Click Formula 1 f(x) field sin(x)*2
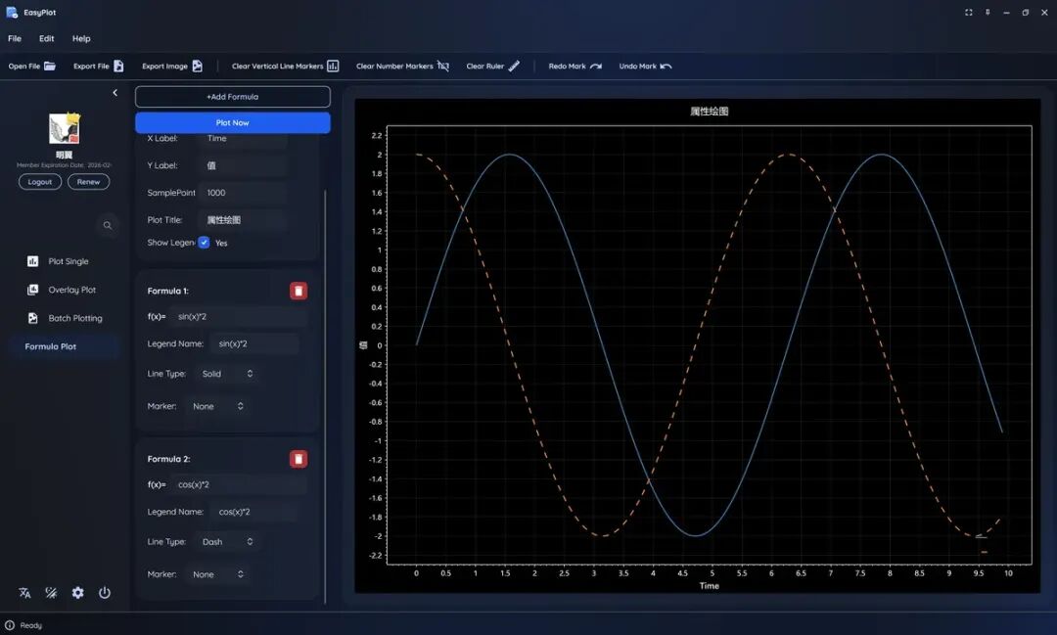 (x=239, y=317)
